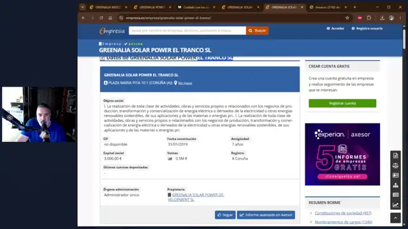
Task: Open the Registro usuario link
Action: tap(367, 29)
